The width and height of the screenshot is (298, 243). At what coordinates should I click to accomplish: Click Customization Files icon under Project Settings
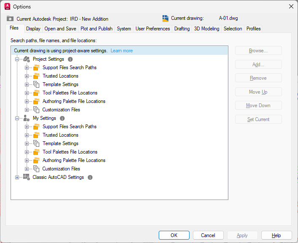click(x=36, y=110)
